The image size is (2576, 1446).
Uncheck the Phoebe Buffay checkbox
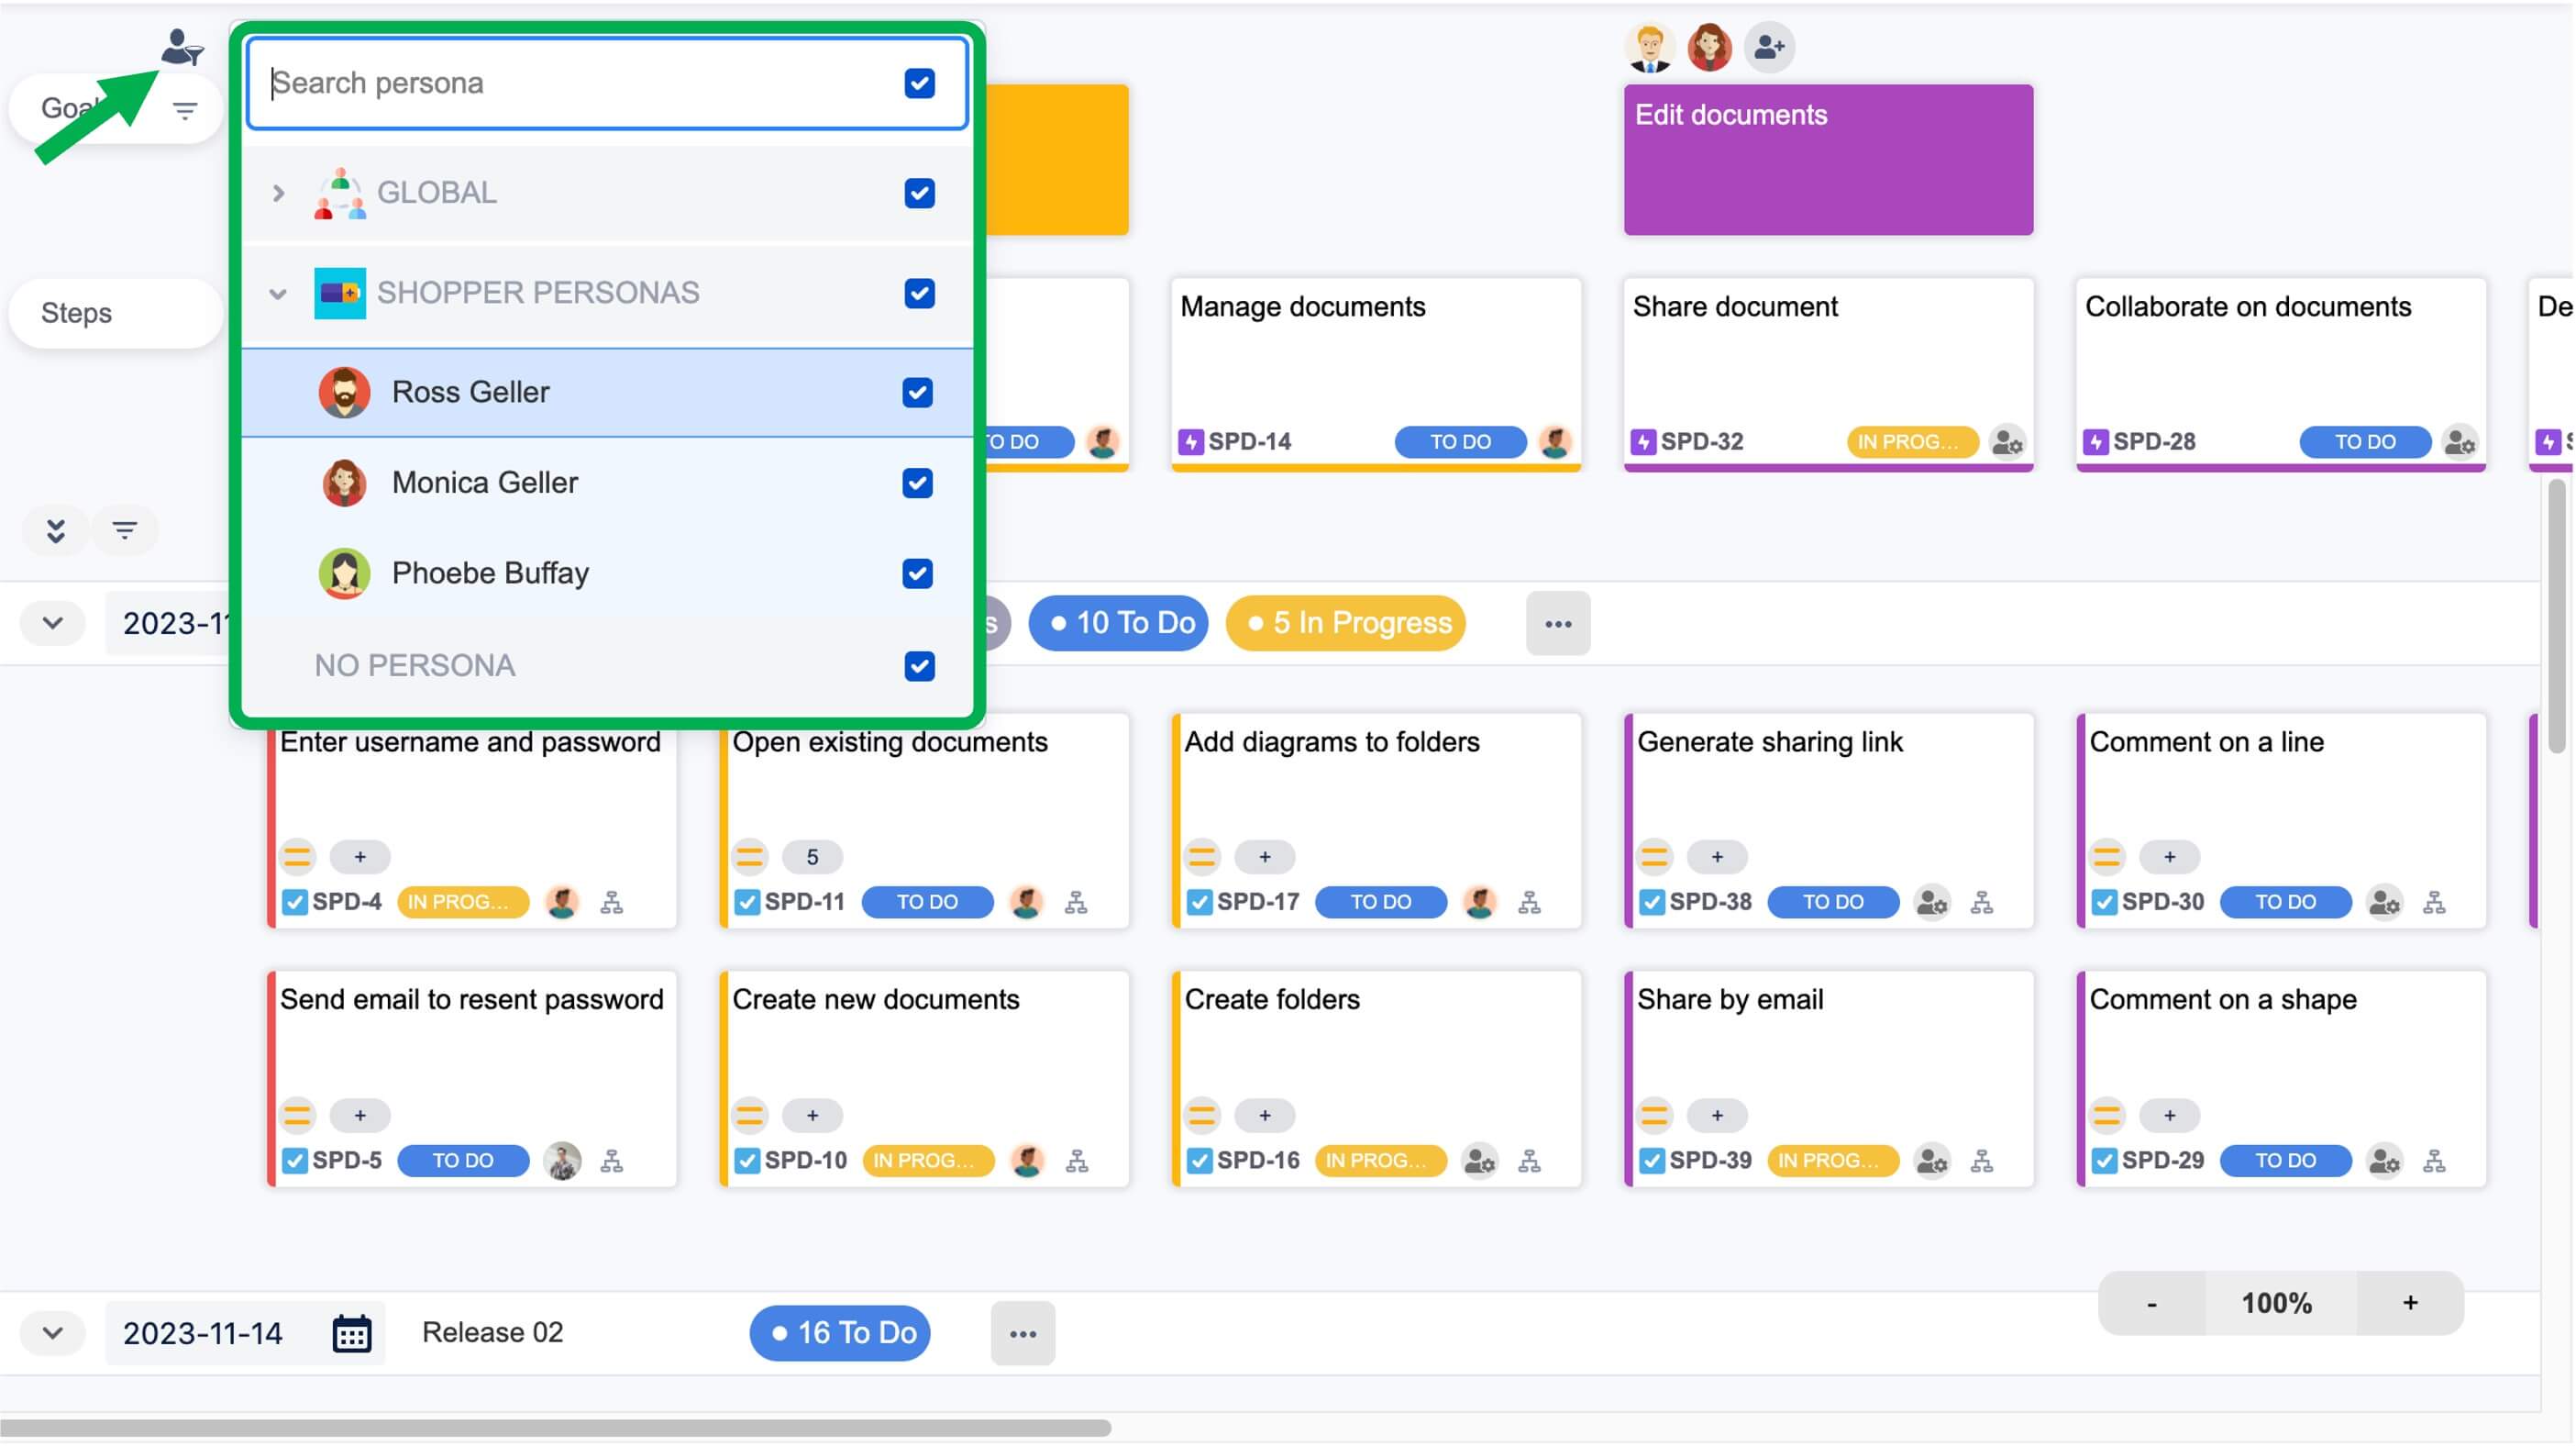[918, 573]
